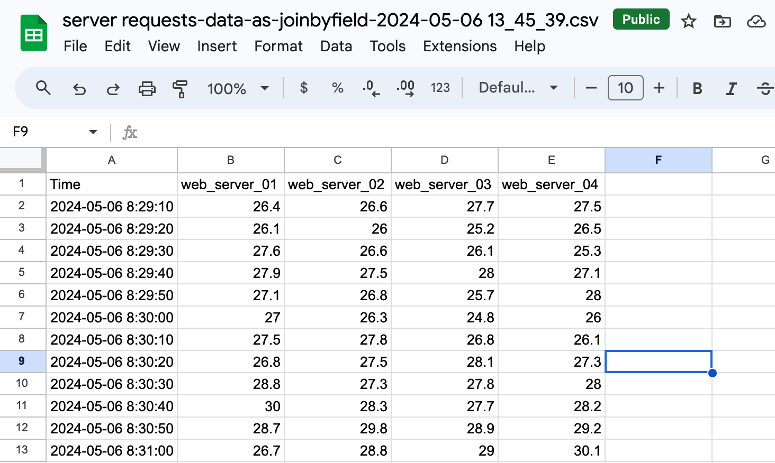Click the Redo icon
The image size is (775, 463).
point(113,88)
